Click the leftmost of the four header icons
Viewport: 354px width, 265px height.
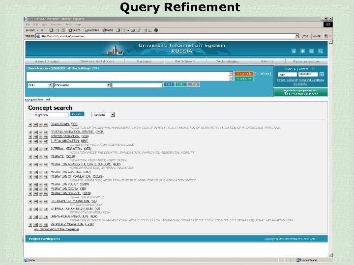point(294,51)
